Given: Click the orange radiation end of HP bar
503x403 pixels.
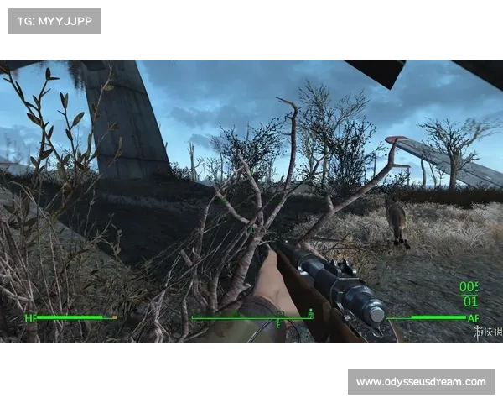Looking at the screenshot, I should [113, 317].
